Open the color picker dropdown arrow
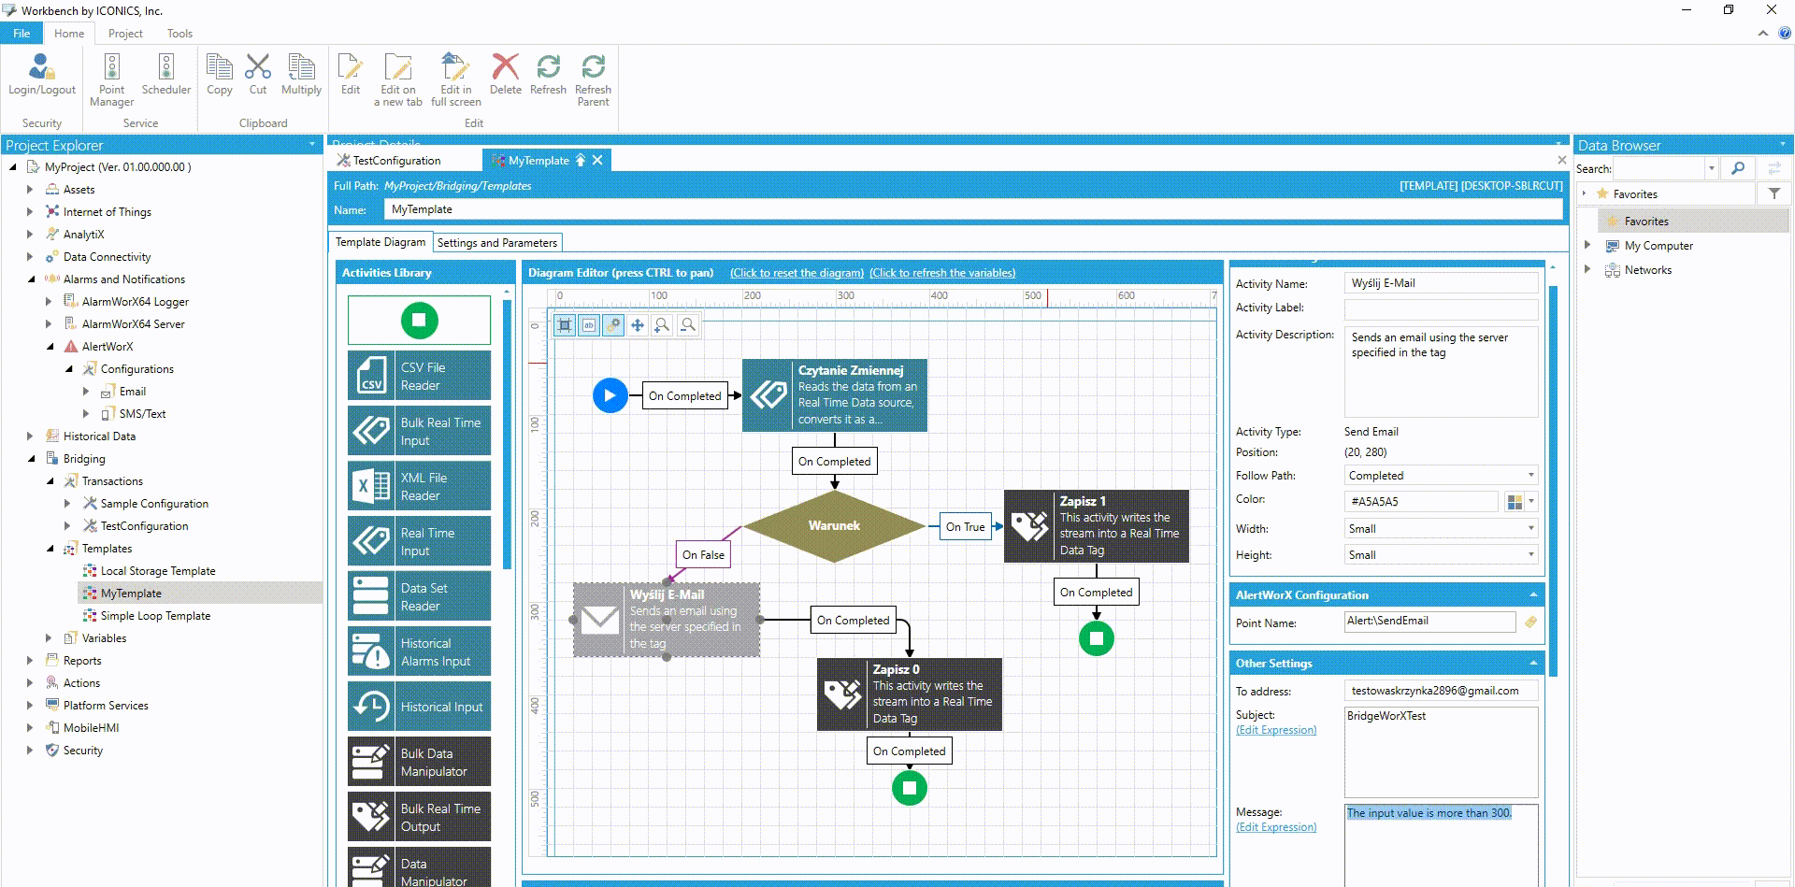Image resolution: width=1795 pixels, height=887 pixels. pos(1531,502)
